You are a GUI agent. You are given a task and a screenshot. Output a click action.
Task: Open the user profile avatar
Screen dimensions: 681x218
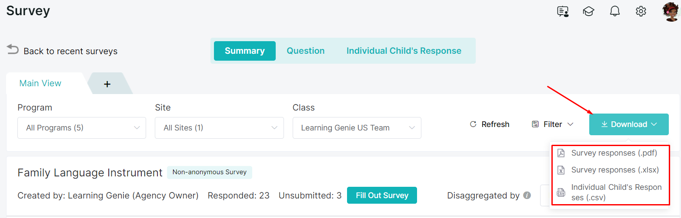coord(671,12)
